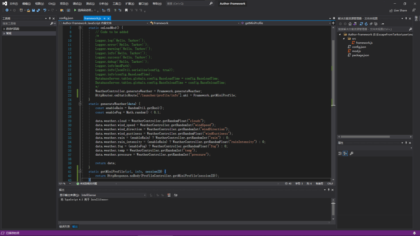Collapse the onLoadMod method outline
420x236 pixels.
(80, 27)
